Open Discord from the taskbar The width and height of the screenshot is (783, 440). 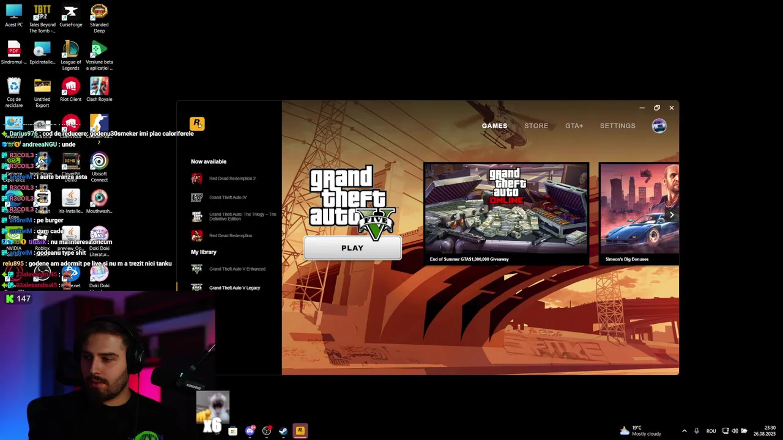point(250,431)
